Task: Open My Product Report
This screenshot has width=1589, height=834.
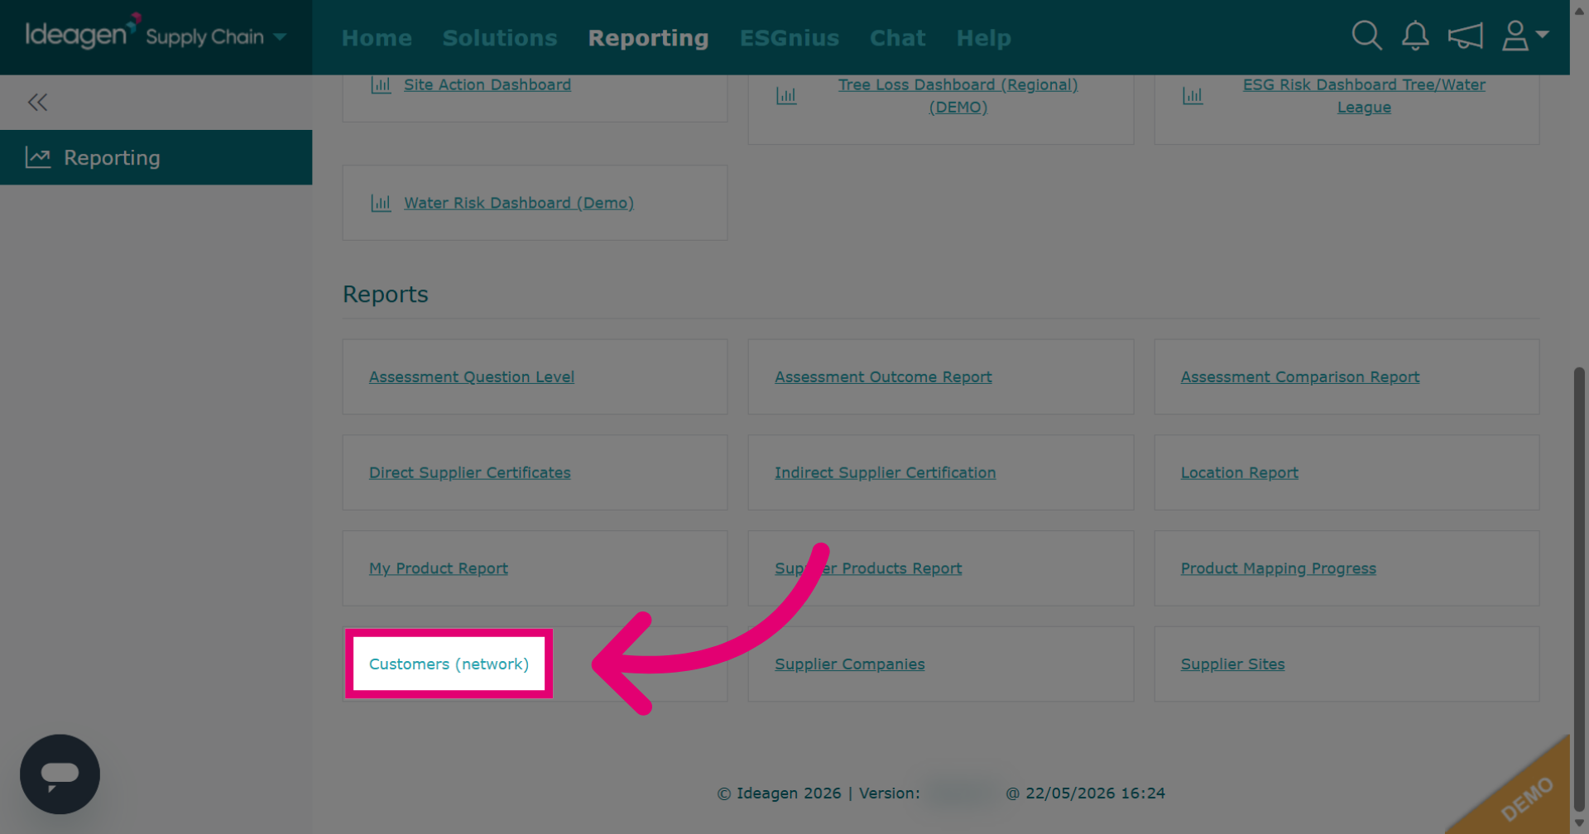Action: coord(439,568)
